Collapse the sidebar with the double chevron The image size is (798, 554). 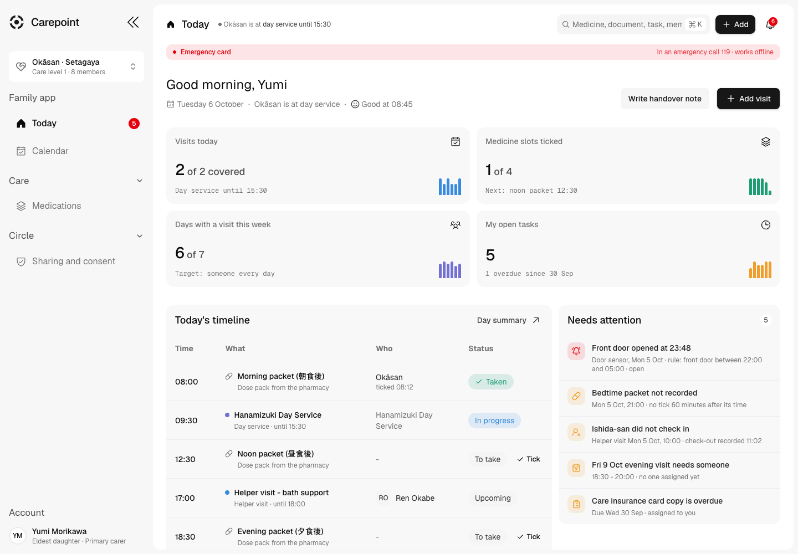(133, 22)
